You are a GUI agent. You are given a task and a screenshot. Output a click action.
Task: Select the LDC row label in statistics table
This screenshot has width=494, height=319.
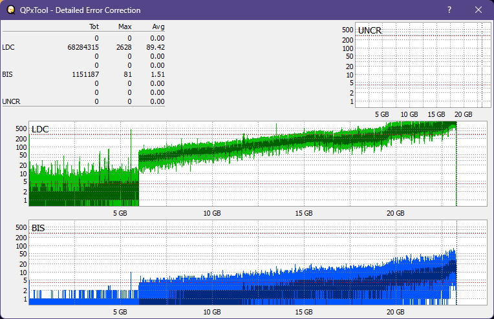8,47
